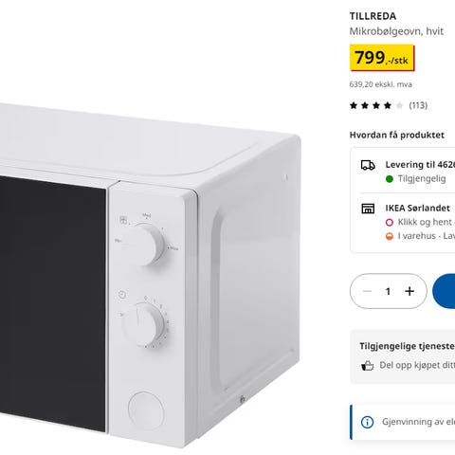
Task: Click the TILLREDA product name heading
Action: [373, 16]
